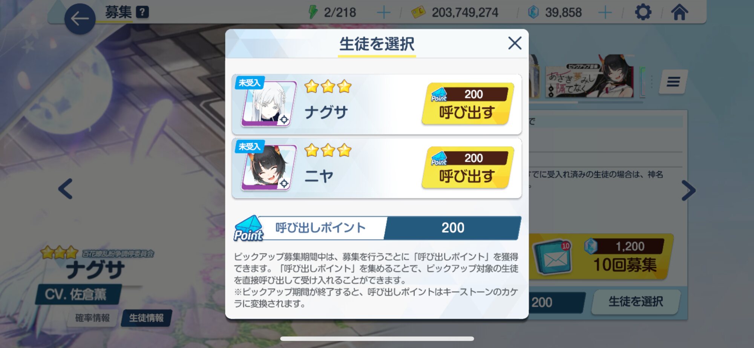Open the settings gear icon
754x348 pixels.
click(643, 12)
